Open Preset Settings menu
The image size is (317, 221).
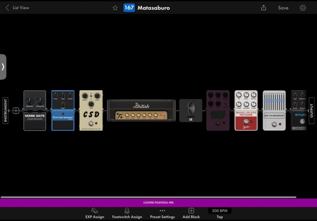pyautogui.click(x=162, y=214)
